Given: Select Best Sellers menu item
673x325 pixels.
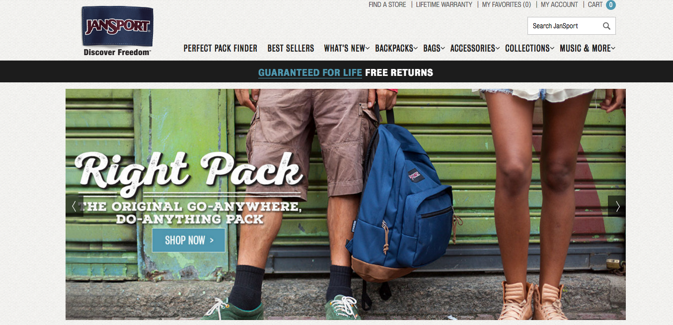Looking at the screenshot, I should point(291,48).
